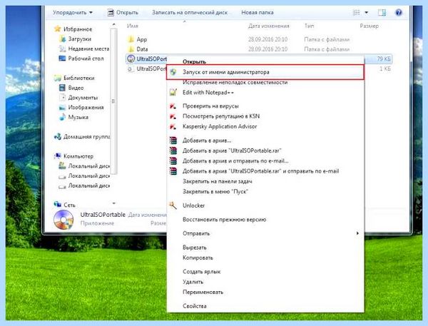This screenshot has height=326, width=428.
Task: Click the change view icon
Action: (356, 12)
